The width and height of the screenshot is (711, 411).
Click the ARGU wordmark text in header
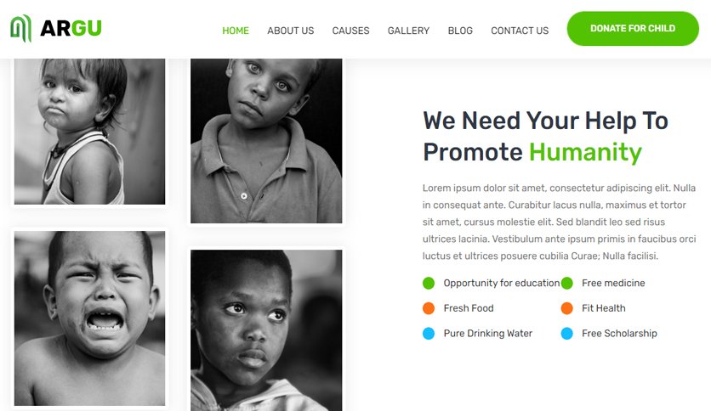[x=71, y=28]
